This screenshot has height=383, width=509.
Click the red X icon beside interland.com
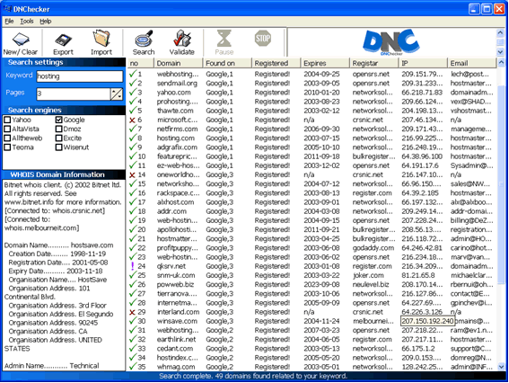point(132,312)
